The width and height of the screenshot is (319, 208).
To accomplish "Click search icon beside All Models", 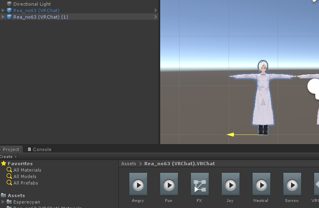I will click(x=9, y=176).
